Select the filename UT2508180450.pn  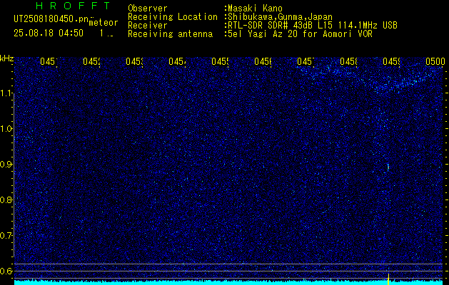(x=51, y=19)
